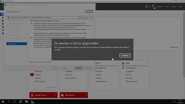185x104 pixels.
Task: Click warning icon beside DNS delegation message
Action: [x=32, y=38]
